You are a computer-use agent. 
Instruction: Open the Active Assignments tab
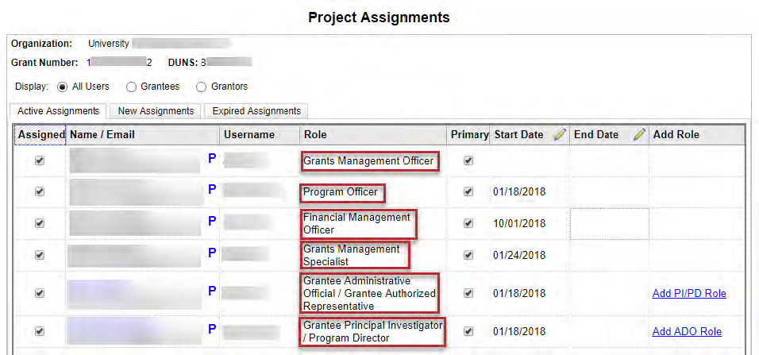(58, 111)
